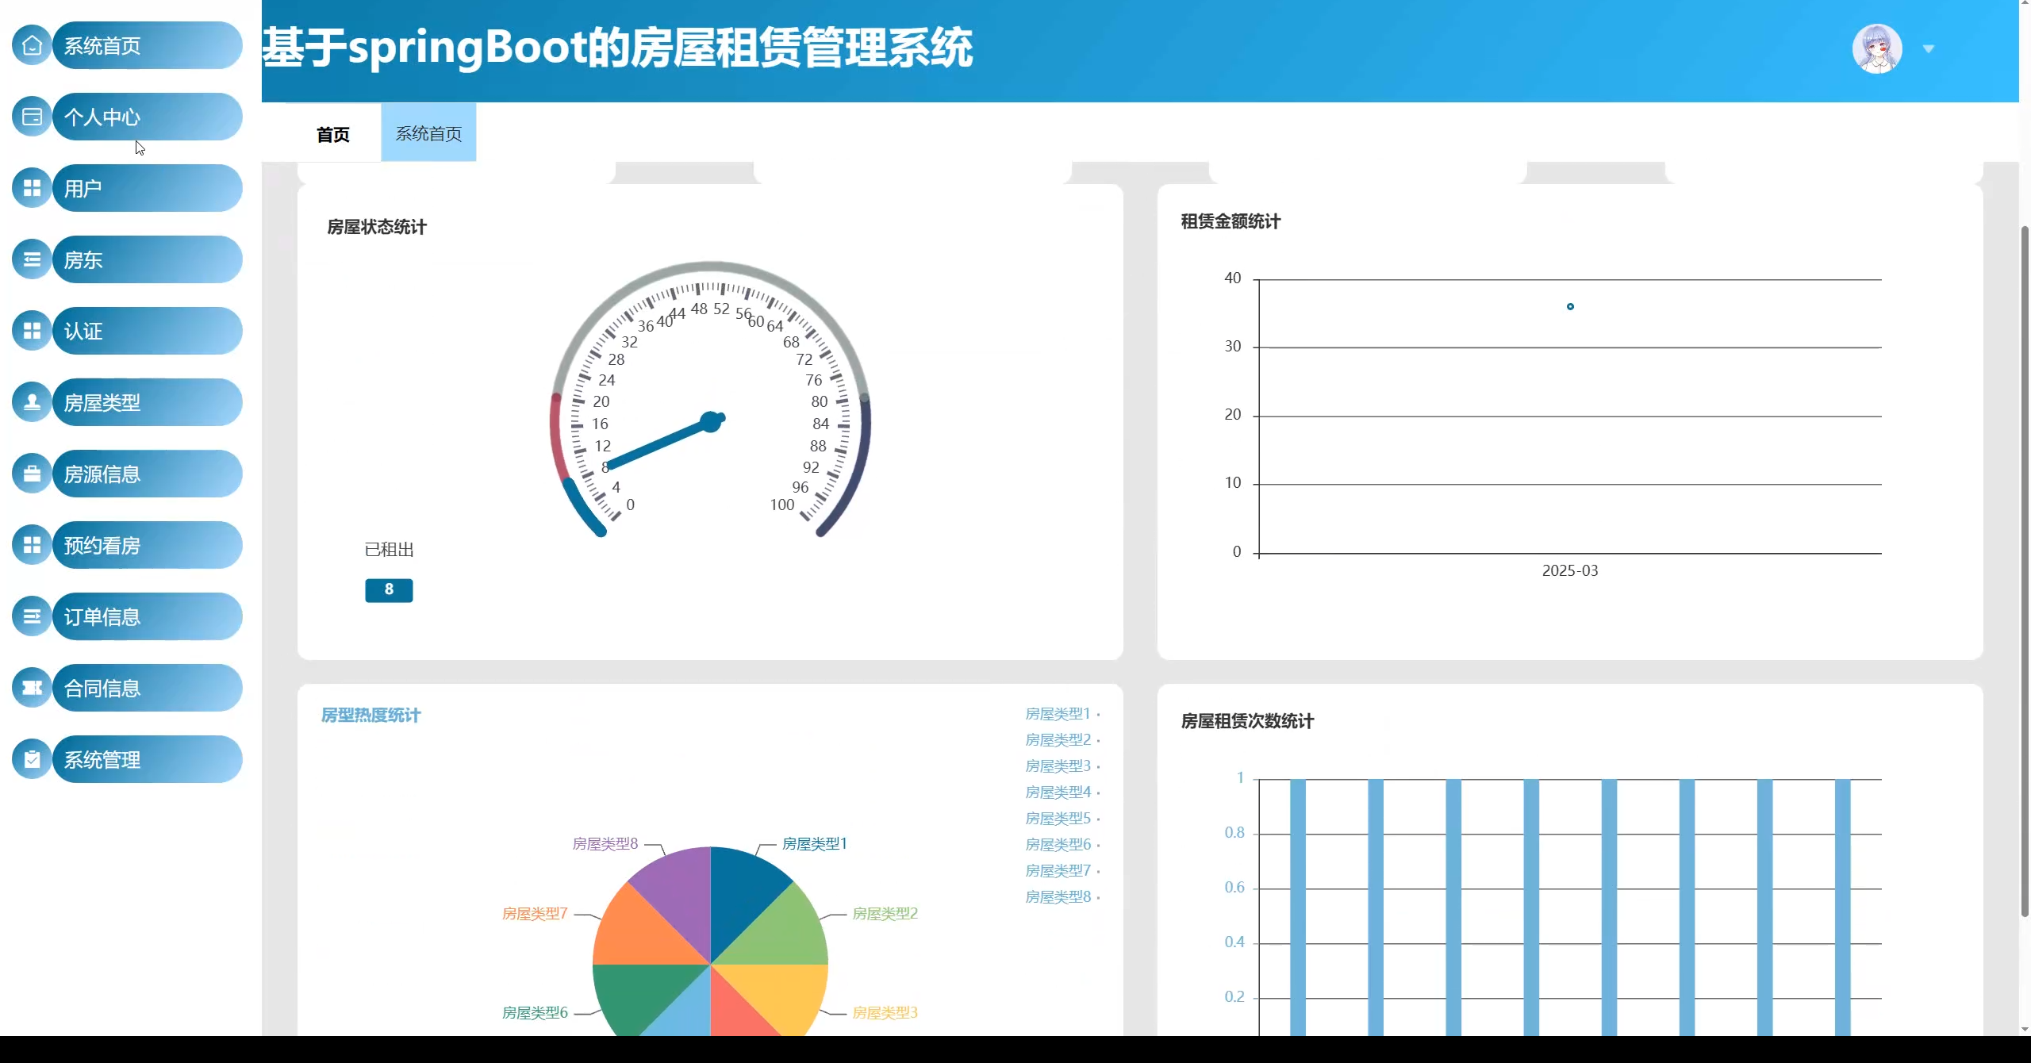The image size is (2031, 1063).
Task: Toggle the 房屋类型5 legend entry
Action: click(x=1058, y=818)
